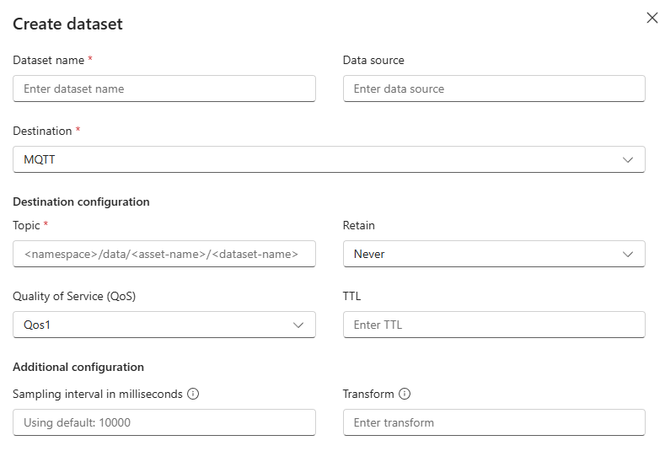Viewport: 665px width, 462px height.
Task: Focus the Sampling interval input box
Action: click(164, 422)
